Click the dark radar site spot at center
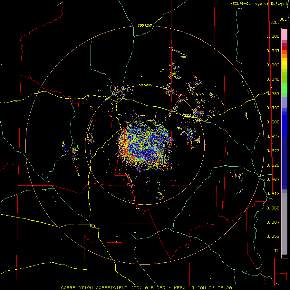 click(145, 145)
